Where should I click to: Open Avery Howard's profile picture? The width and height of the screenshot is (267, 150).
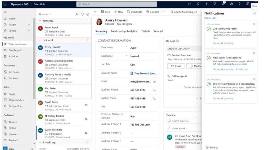pyautogui.click(x=99, y=22)
